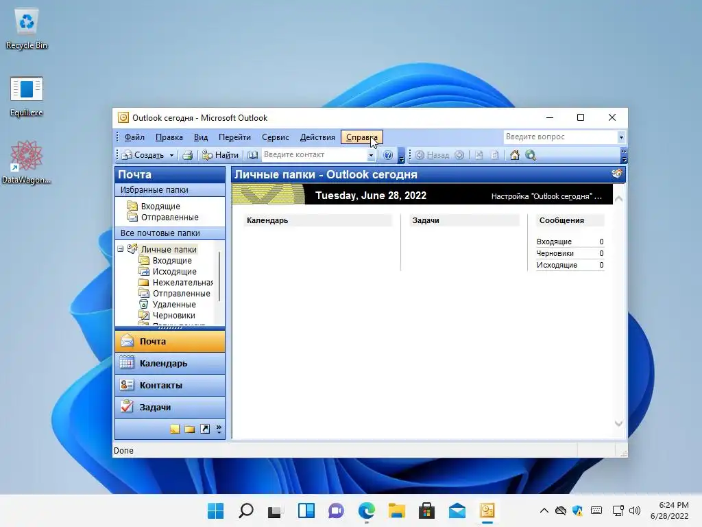The height and width of the screenshot is (527, 702).
Task: Open Microsoft Edge from the taskbar
Action: tap(367, 511)
